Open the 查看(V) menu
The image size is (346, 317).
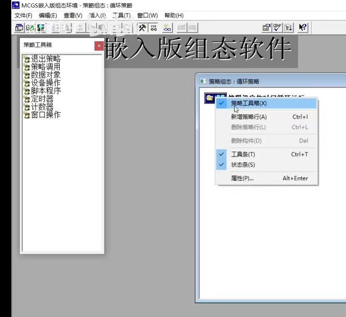(73, 15)
